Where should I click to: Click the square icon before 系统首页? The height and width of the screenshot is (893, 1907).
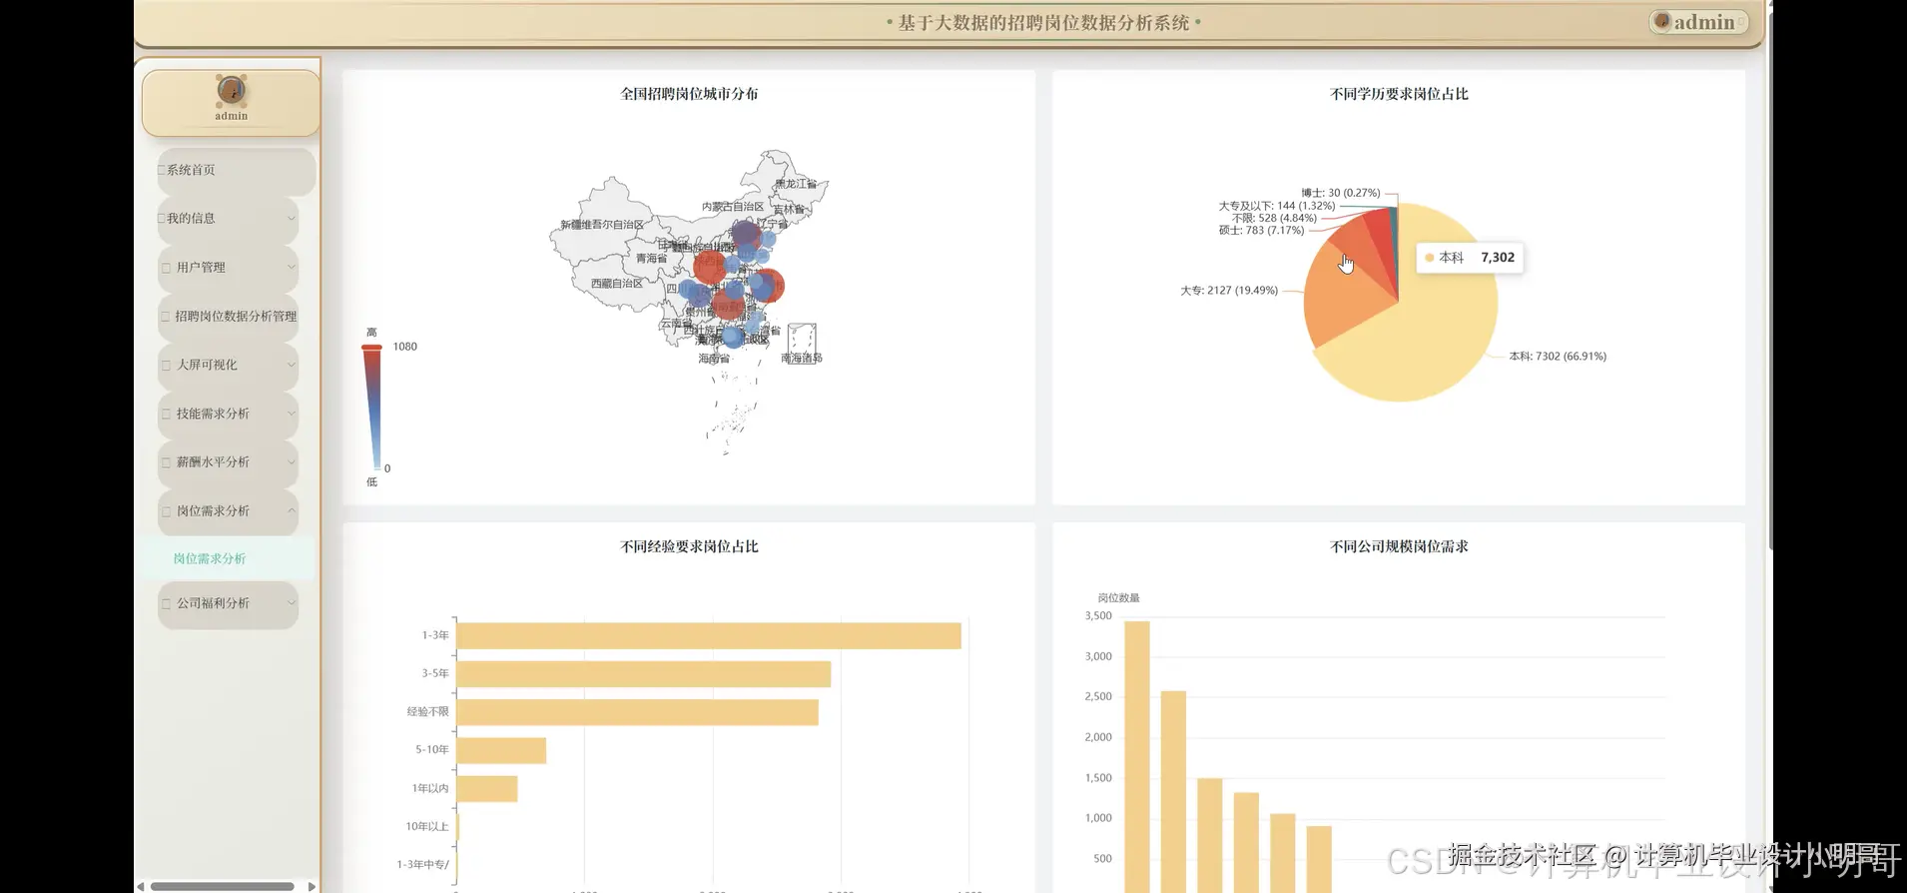tap(162, 170)
